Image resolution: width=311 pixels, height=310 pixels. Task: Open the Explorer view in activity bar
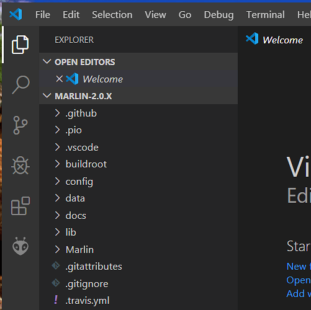tap(20, 45)
